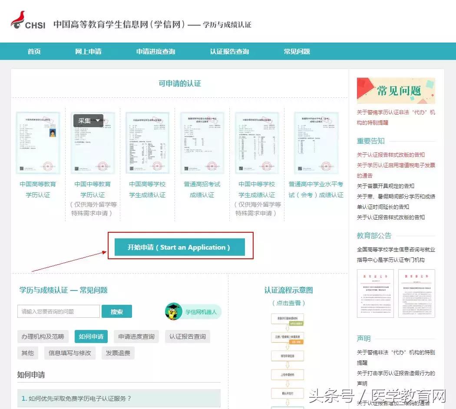Go to the 认证报告查询 nav section
This screenshot has height=409, width=456.
coord(229,51)
